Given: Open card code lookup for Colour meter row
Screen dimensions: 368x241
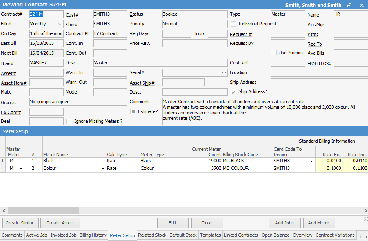Looking at the screenshot, I should (313, 169).
